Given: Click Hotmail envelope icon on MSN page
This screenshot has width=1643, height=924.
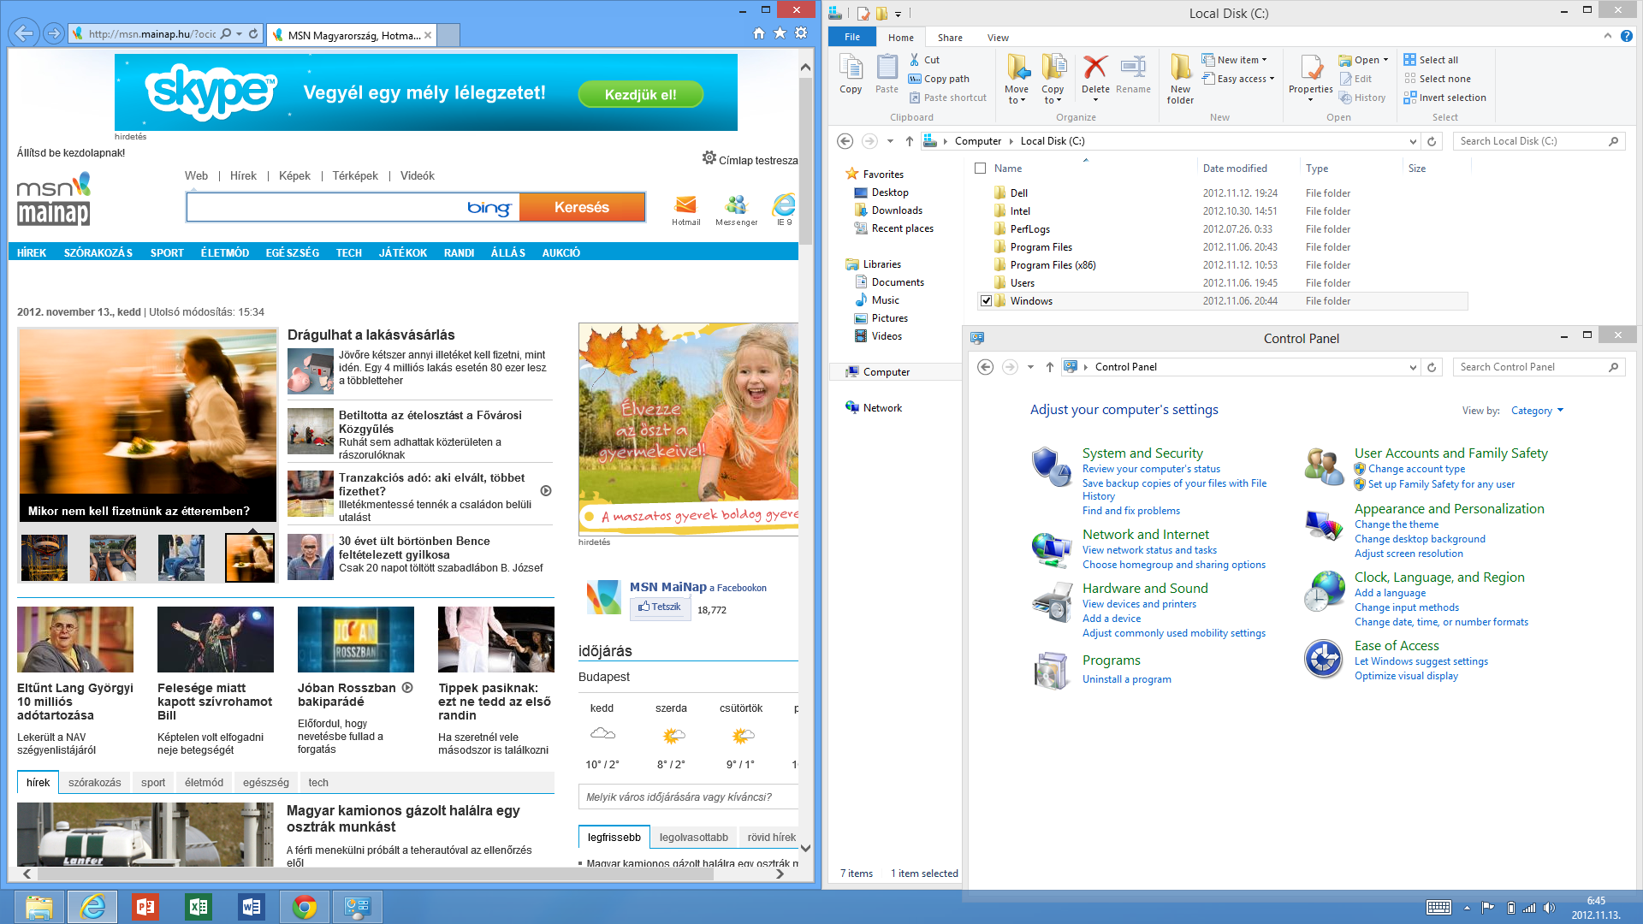Looking at the screenshot, I should 685,205.
